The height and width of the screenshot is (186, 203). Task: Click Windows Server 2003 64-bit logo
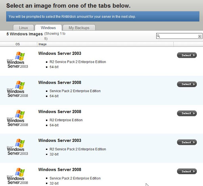click(x=17, y=60)
